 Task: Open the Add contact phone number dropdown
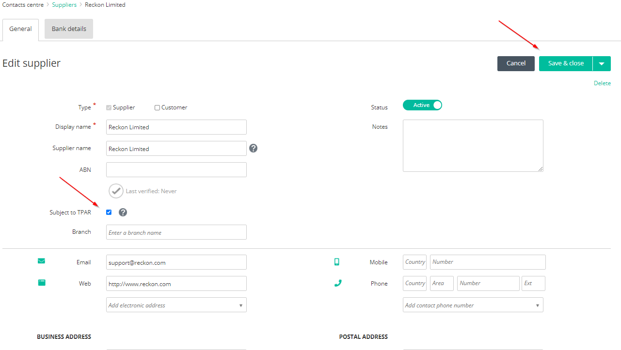click(x=473, y=305)
